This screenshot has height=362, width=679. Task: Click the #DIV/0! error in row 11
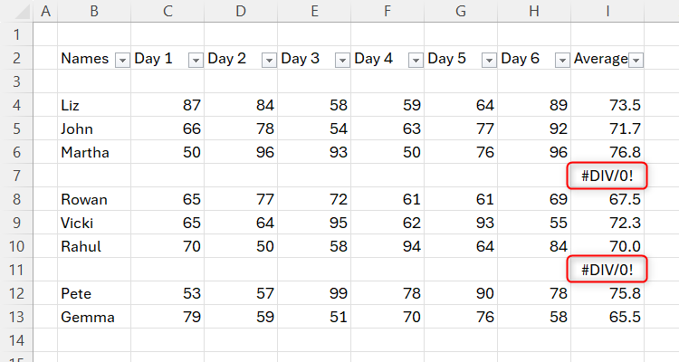point(607,270)
